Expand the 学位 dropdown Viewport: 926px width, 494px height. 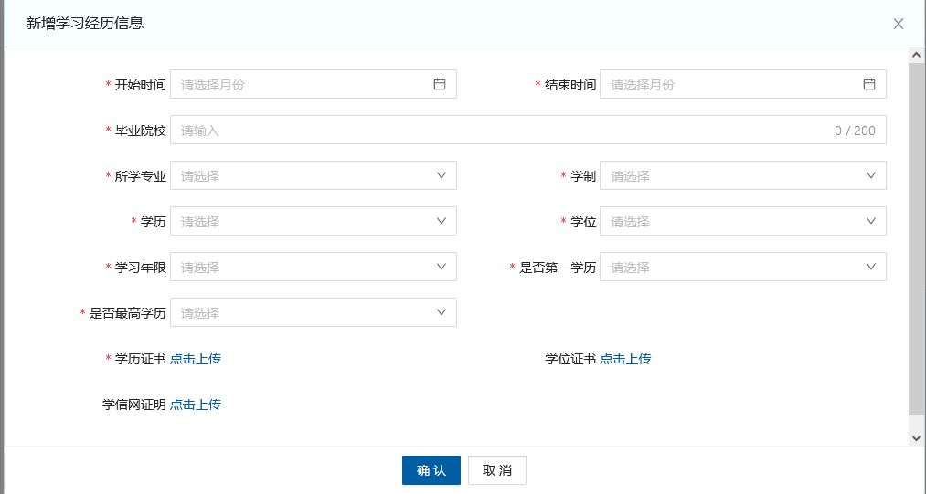pyautogui.click(x=742, y=221)
